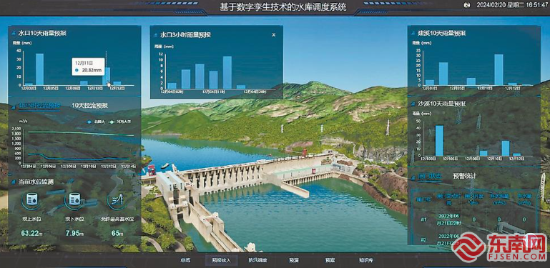Open 防汛调度 in the bottom navigation
This screenshot has width=550, height=268.
click(x=257, y=260)
